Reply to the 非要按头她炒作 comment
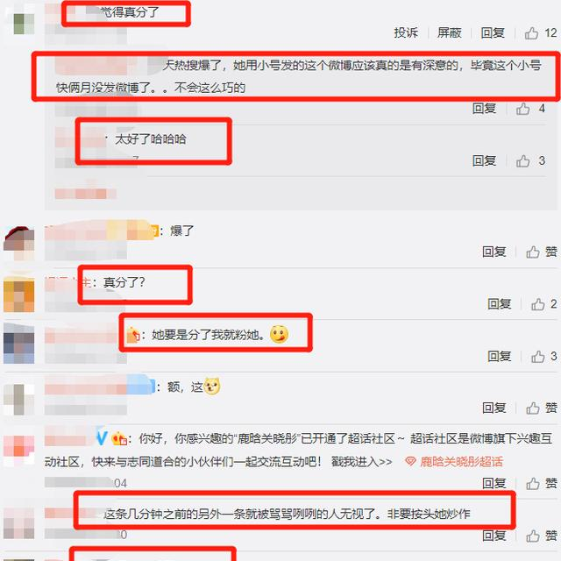The image size is (561, 561). 494,536
